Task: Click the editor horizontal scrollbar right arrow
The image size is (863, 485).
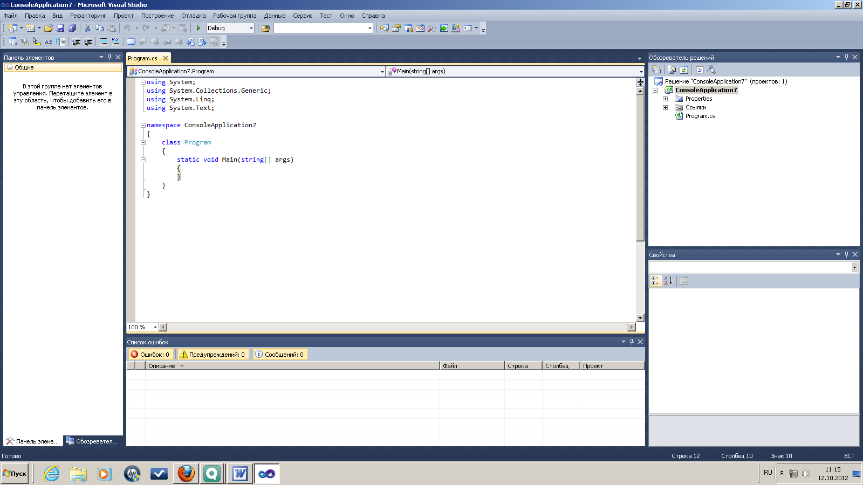Action: pos(632,327)
